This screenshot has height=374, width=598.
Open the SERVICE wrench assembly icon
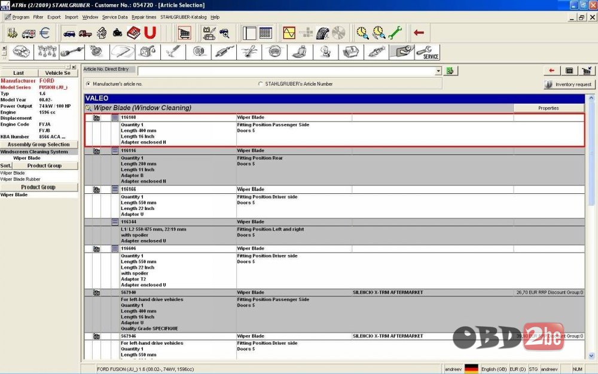pyautogui.click(x=428, y=52)
